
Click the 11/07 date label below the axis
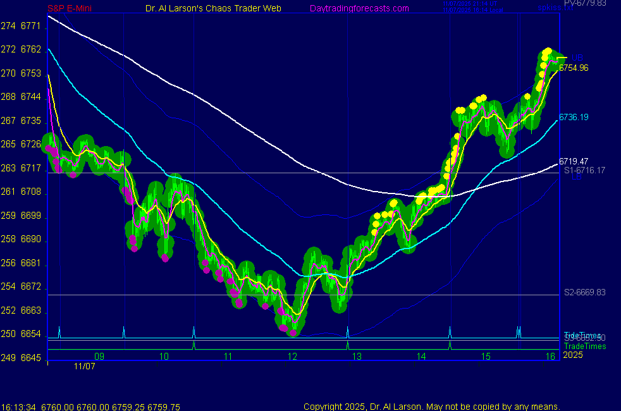click(84, 365)
